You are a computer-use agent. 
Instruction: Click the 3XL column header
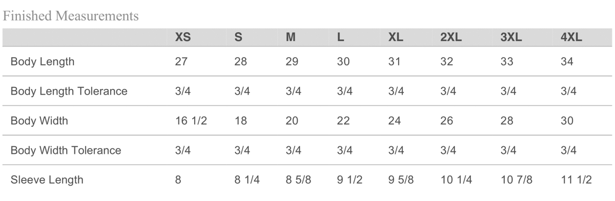[511, 38]
